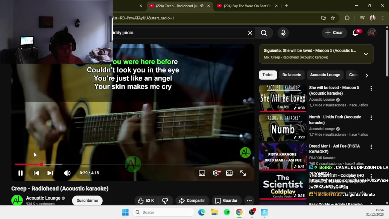Screen dimensions: 389x219
Task: Open Chrome media controls icon
Action: click(x=362, y=18)
